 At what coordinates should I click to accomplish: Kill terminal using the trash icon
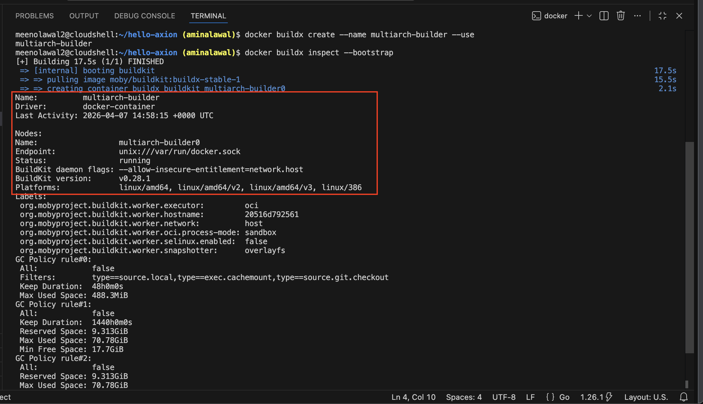(x=621, y=16)
